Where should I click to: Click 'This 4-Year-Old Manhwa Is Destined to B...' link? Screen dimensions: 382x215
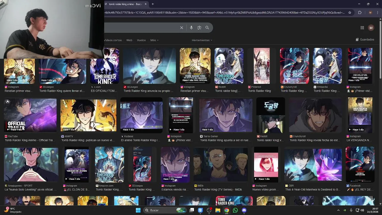click(313, 189)
